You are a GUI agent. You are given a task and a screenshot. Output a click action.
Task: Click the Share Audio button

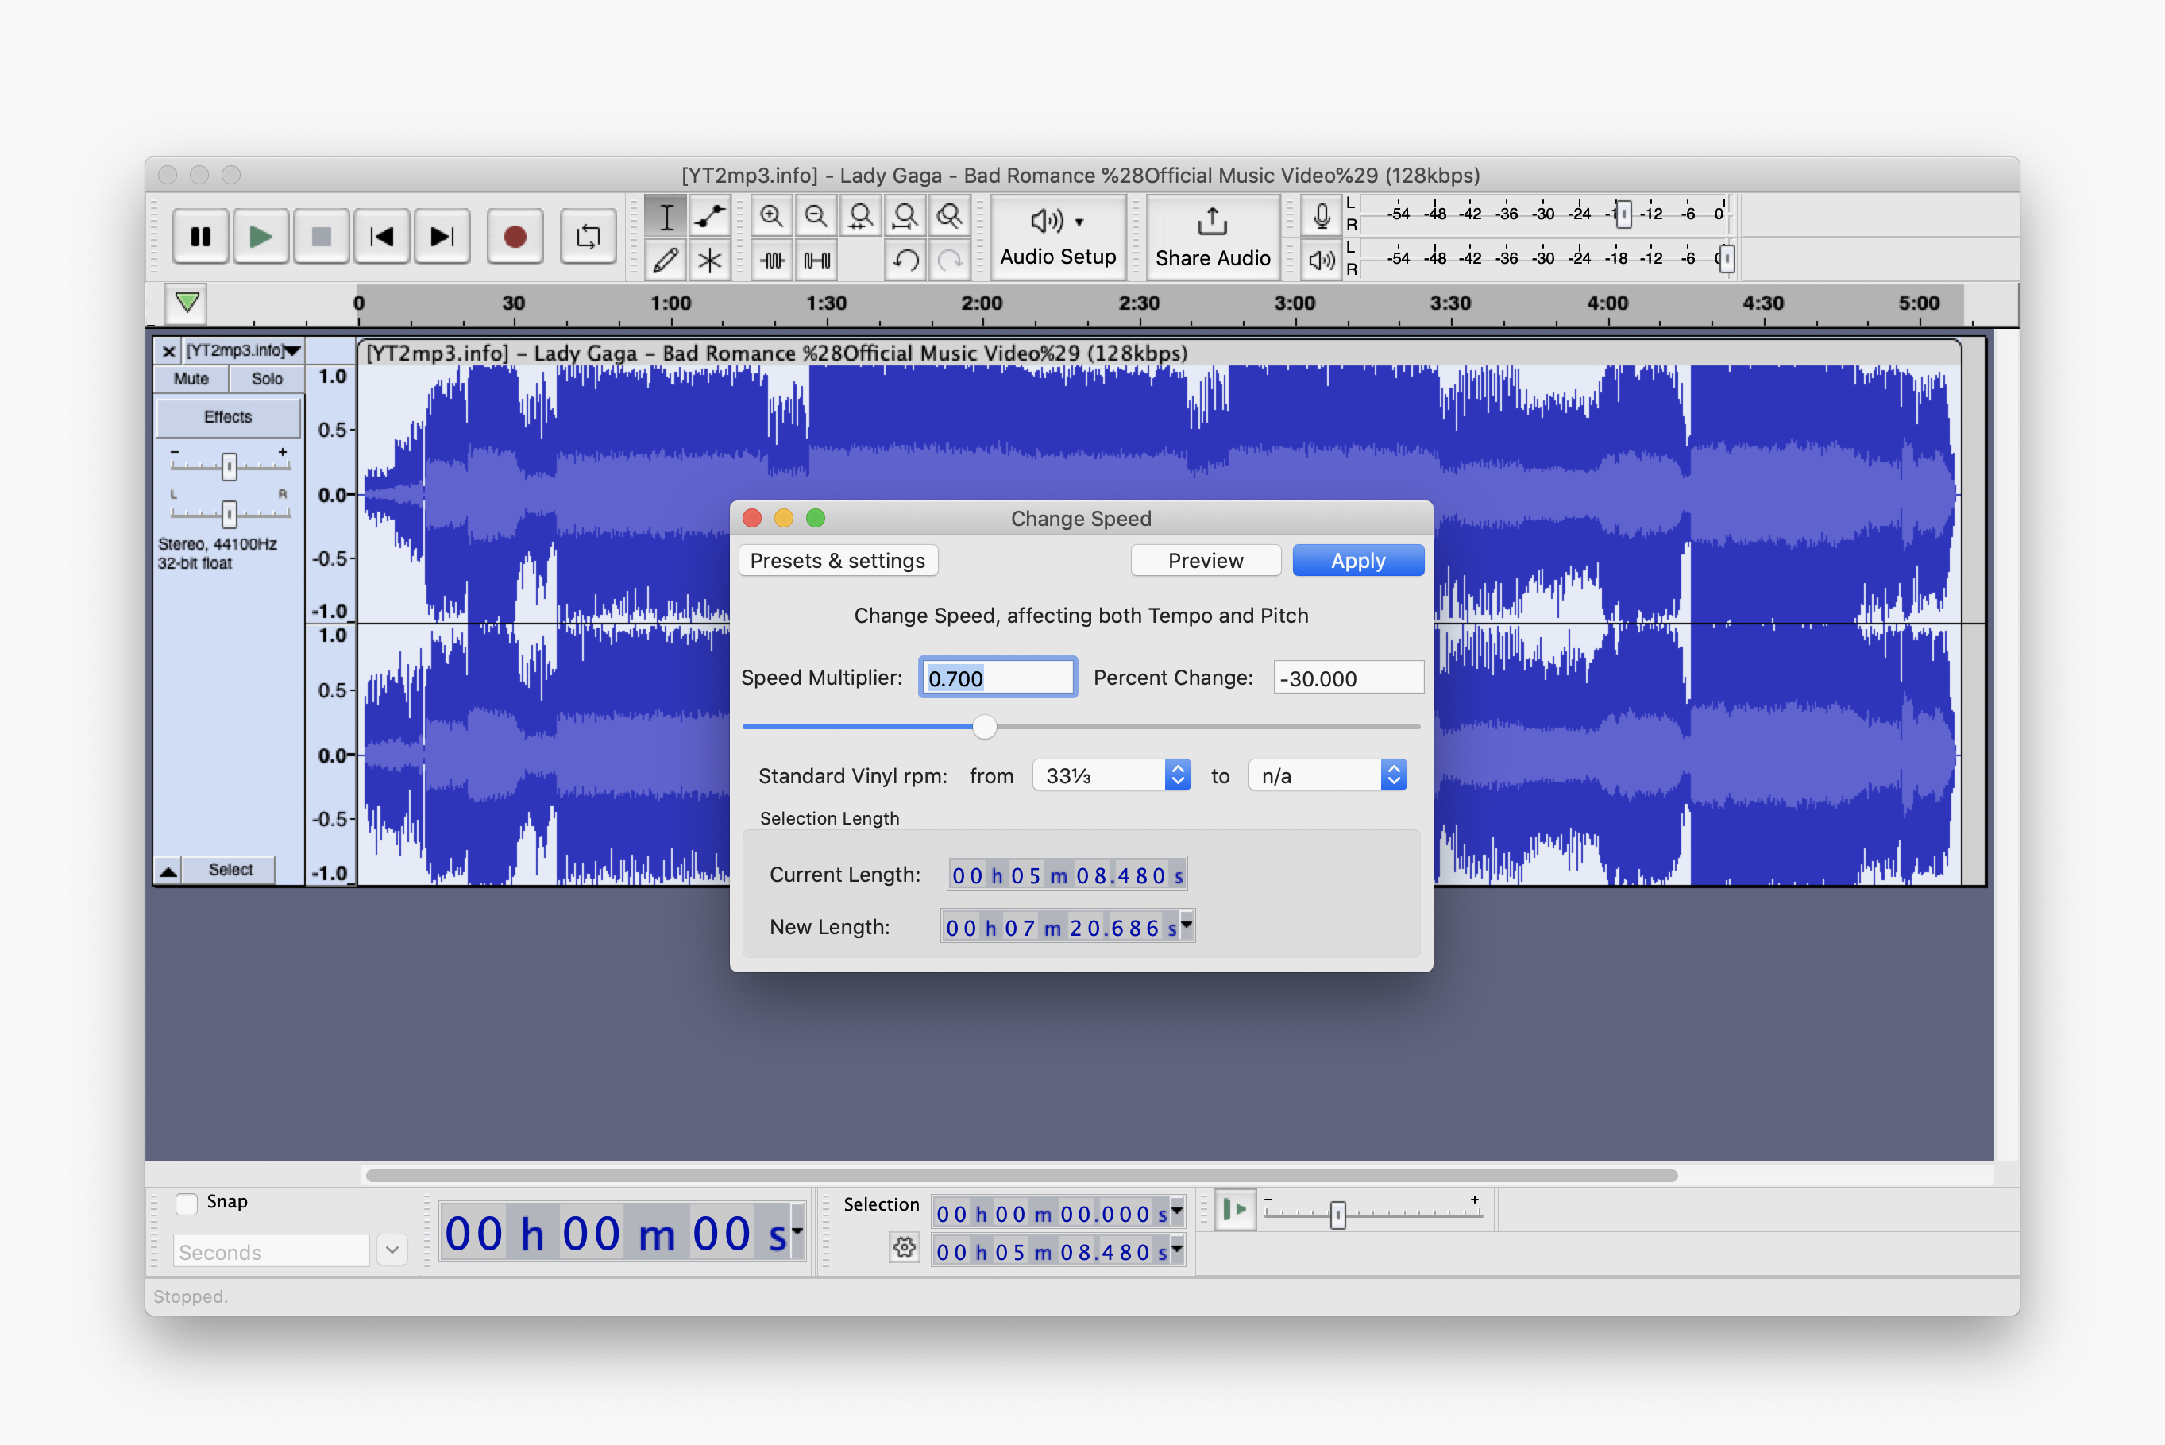pos(1213,237)
